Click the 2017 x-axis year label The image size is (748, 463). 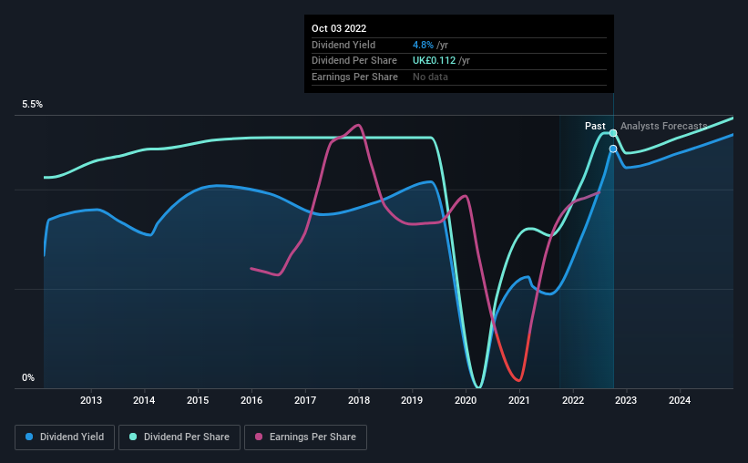[x=305, y=400]
